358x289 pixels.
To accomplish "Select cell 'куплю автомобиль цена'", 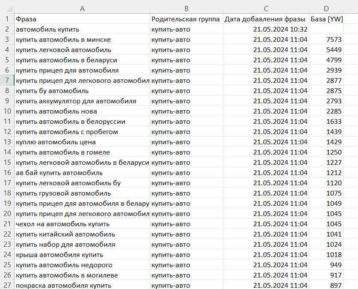I will [82, 142].
